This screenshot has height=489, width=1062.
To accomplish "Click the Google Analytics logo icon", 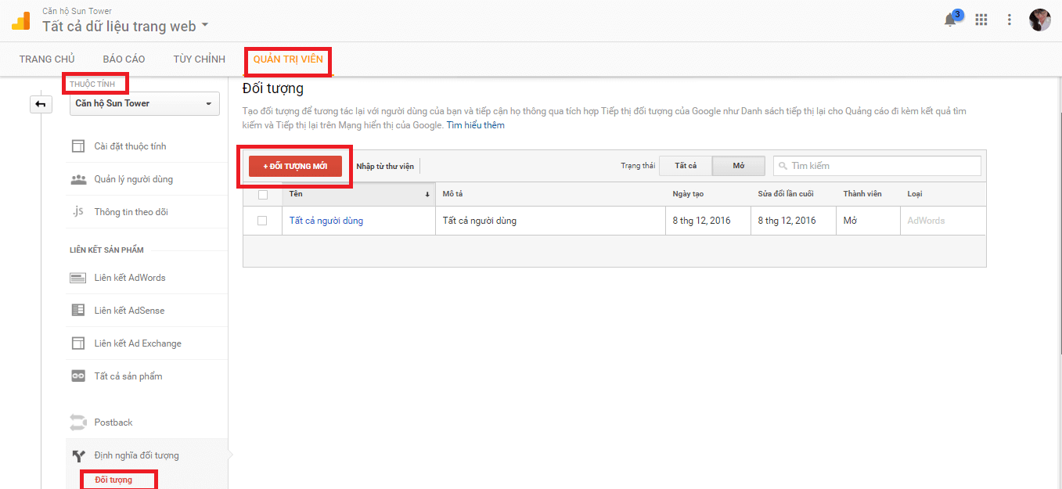I will [x=21, y=20].
